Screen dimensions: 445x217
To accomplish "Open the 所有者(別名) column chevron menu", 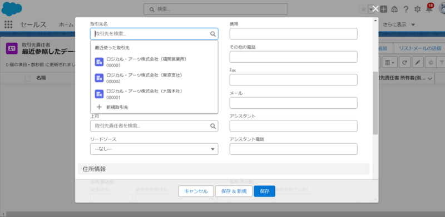I will (x=429, y=78).
